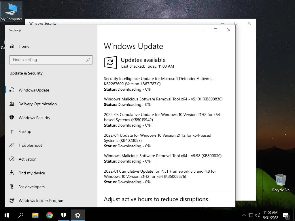This screenshot has height=221, width=295.
Task: Open the volume speaker tray icon
Action: [x=258, y=215]
